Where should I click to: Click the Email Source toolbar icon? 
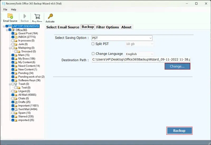10,16
